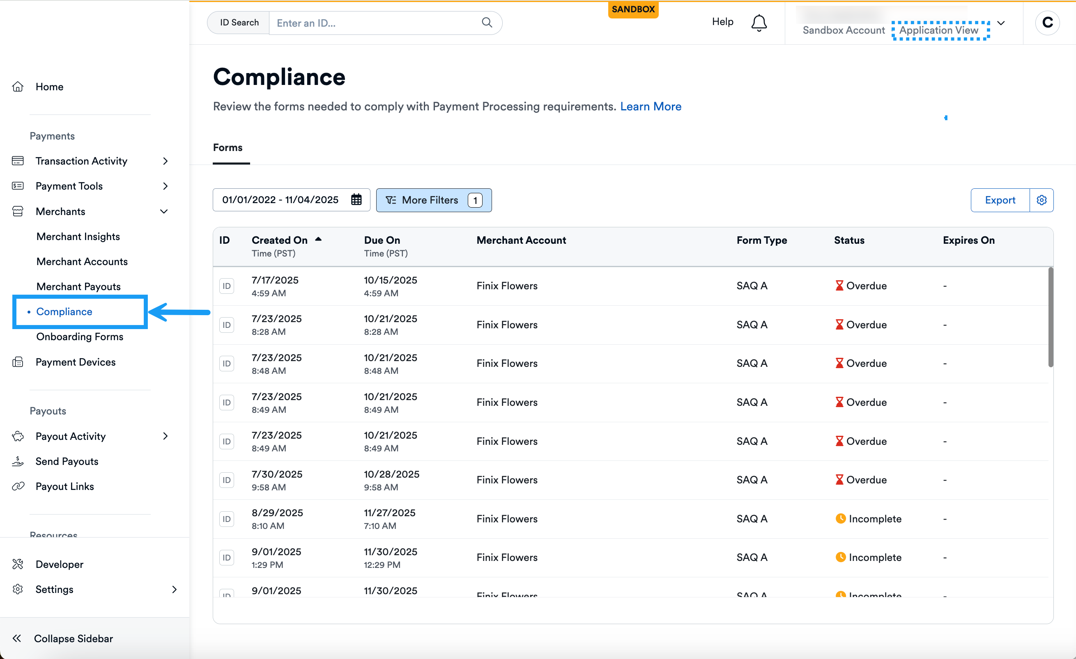Select the Merchants piggy-bank icon
The height and width of the screenshot is (659, 1076).
tap(18, 211)
